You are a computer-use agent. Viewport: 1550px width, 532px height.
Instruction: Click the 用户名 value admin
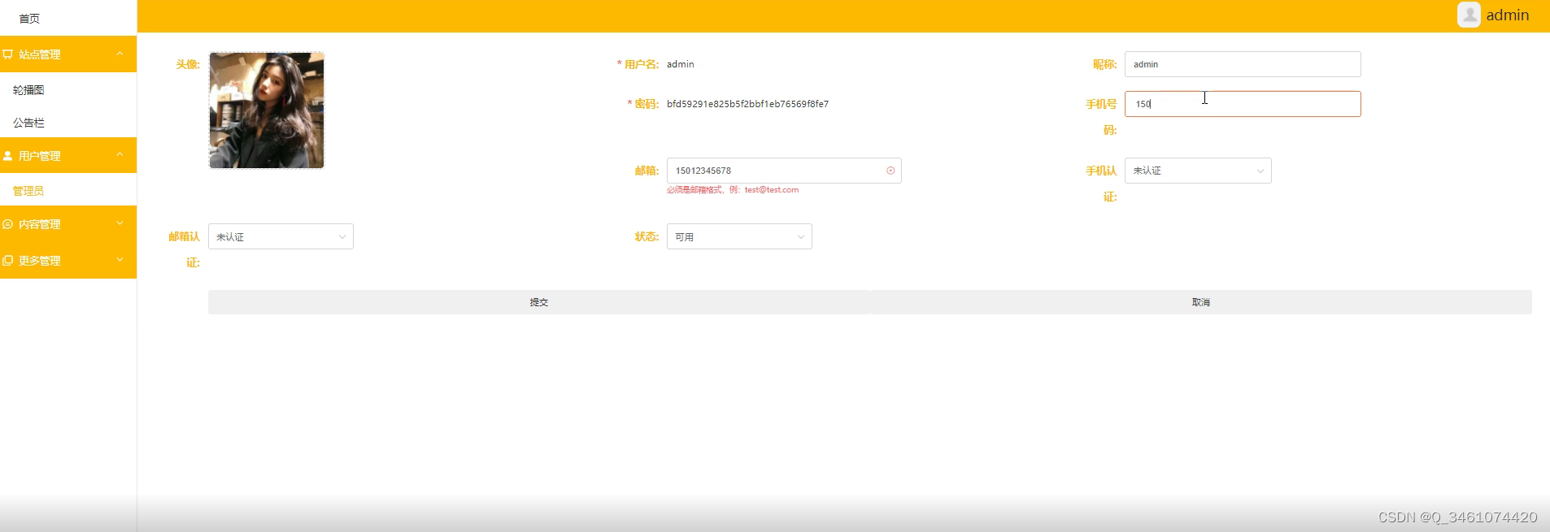point(681,64)
